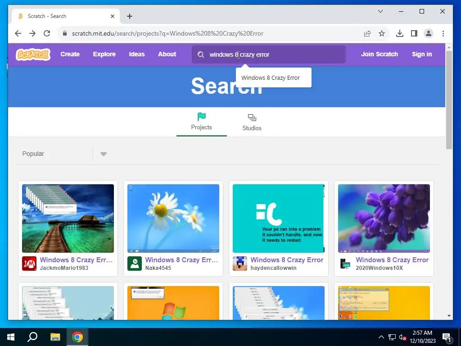Open JackmoMario1983's Windows 8 Crazy Error title
461x346 pixels.
(76, 260)
